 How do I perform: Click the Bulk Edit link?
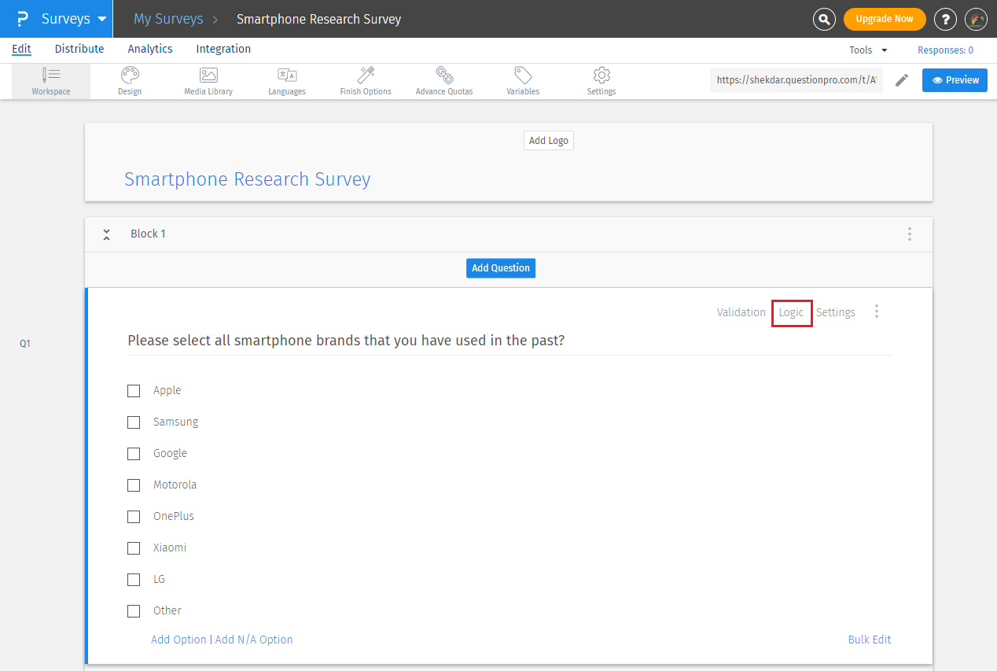click(869, 640)
